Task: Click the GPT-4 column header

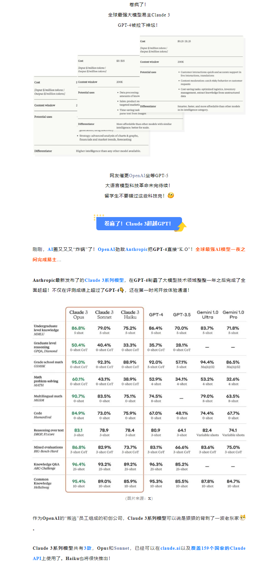Action: point(156,315)
